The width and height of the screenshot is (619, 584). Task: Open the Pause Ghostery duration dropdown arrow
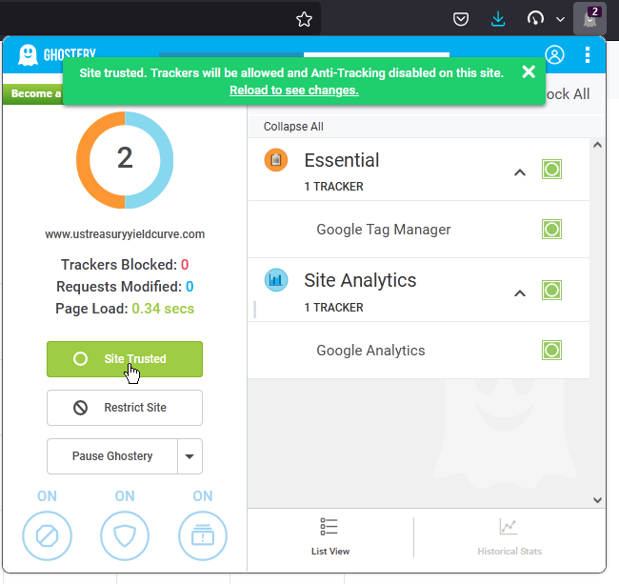190,456
